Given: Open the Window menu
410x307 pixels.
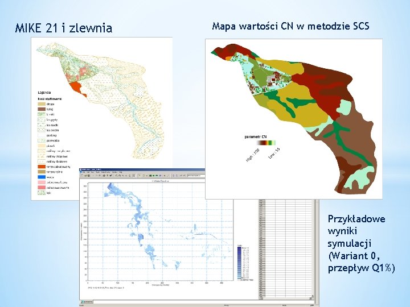Looking at the screenshot, I should pos(114,172).
